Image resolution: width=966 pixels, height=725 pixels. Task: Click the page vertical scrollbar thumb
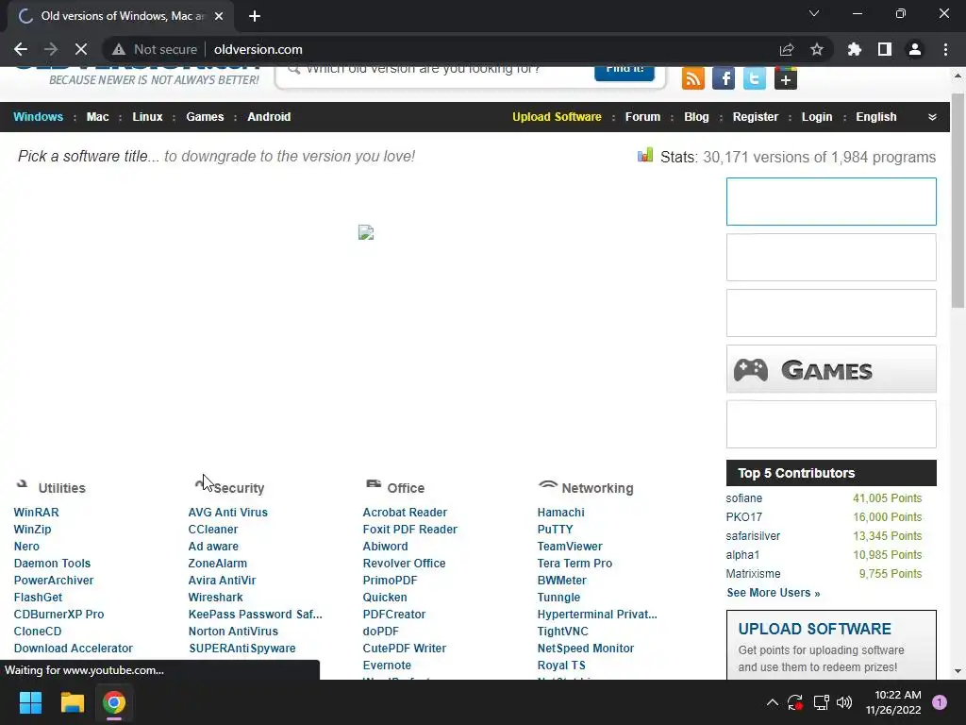[958, 200]
